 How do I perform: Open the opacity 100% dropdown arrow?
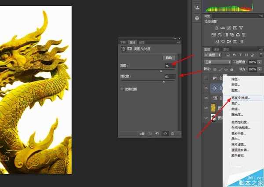pyautogui.click(x=260, y=62)
